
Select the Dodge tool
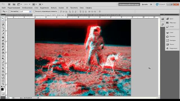pos(3,59)
